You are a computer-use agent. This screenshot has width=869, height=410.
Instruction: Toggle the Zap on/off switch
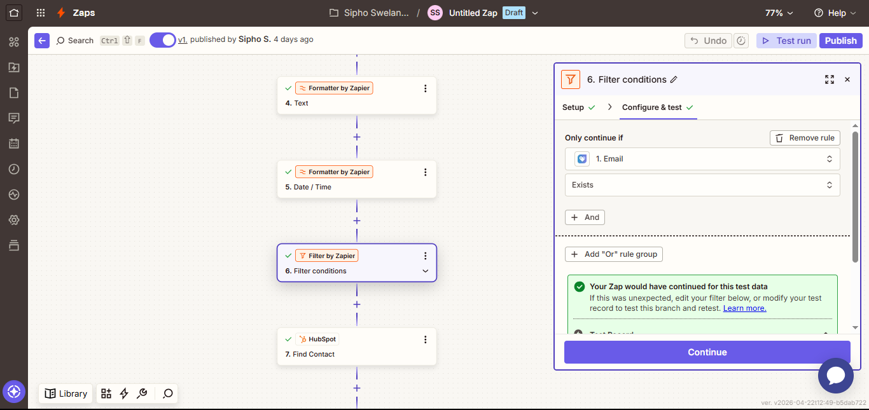[x=163, y=40]
